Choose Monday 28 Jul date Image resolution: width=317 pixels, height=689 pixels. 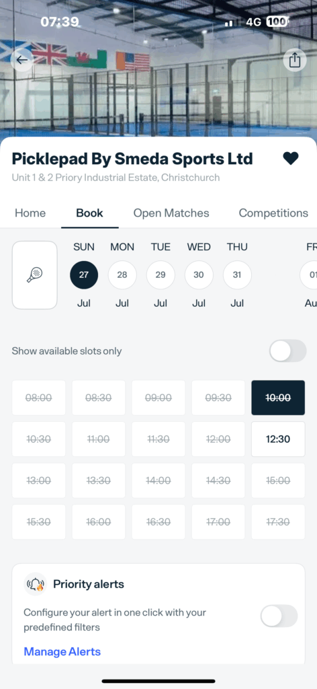click(122, 275)
